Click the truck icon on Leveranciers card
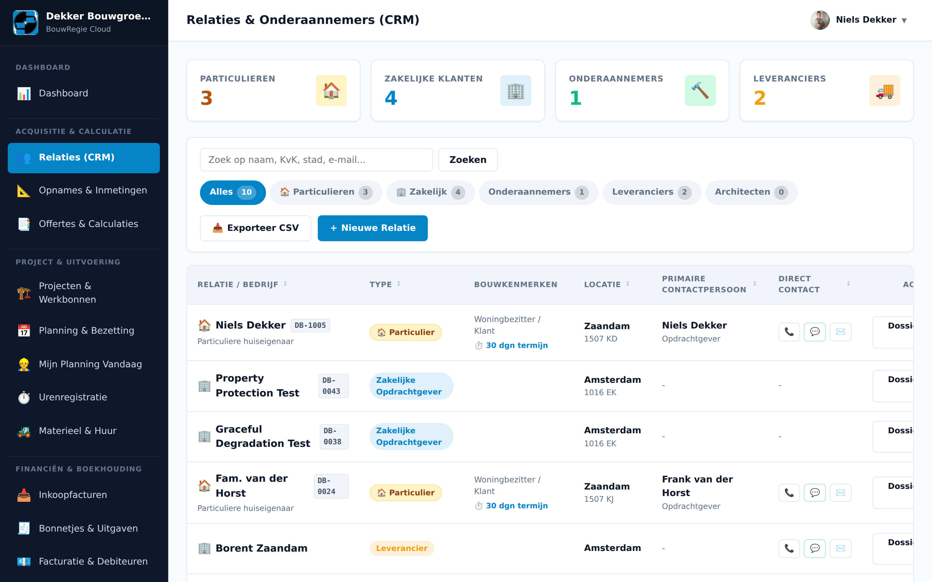The width and height of the screenshot is (932, 582). click(x=884, y=91)
